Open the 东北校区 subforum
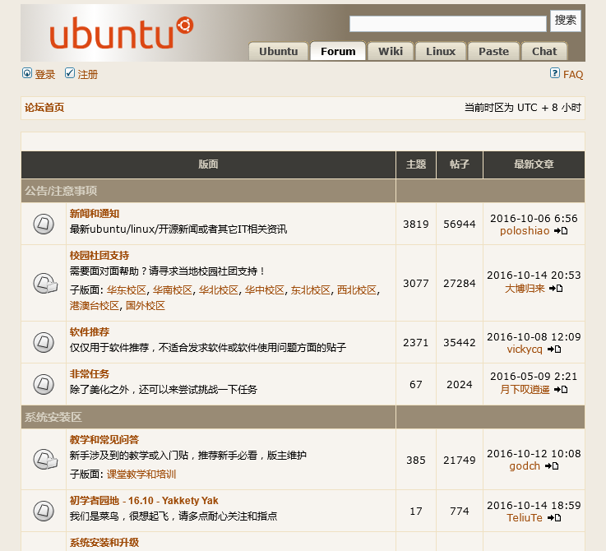The width and height of the screenshot is (606, 551). pos(310,290)
